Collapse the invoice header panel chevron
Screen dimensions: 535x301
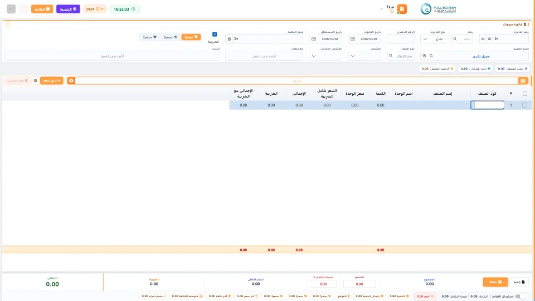[8, 24]
